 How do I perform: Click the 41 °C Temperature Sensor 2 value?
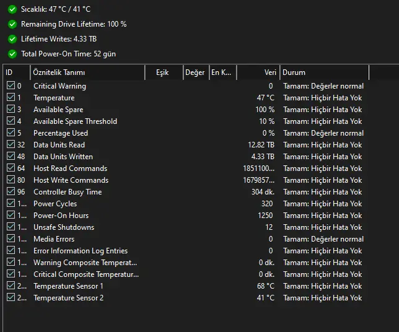pyautogui.click(x=266, y=298)
